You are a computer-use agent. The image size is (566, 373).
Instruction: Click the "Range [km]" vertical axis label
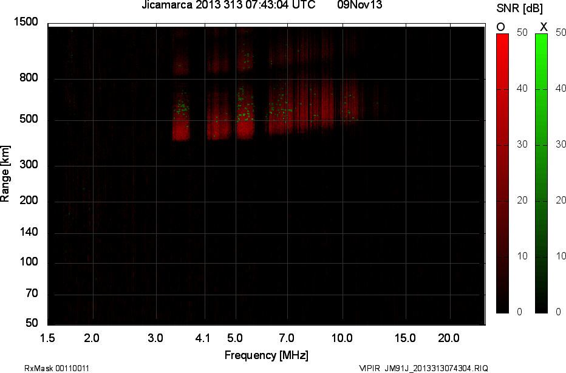click(x=5, y=174)
